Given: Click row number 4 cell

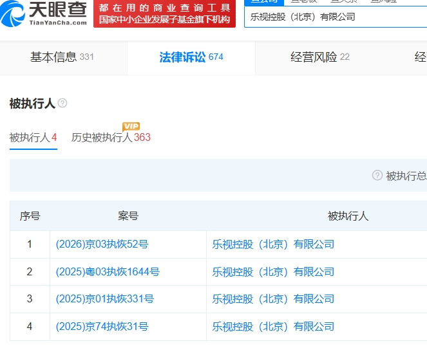Looking at the screenshot, I should point(30,327).
